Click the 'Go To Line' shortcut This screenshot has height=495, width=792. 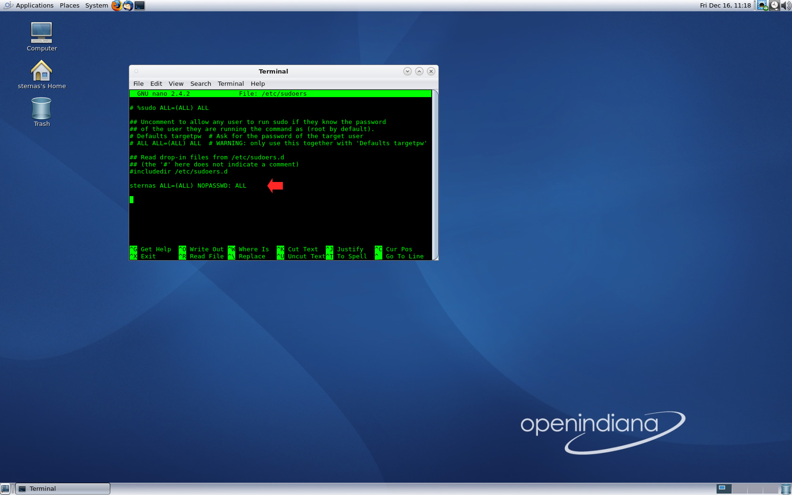pos(399,256)
